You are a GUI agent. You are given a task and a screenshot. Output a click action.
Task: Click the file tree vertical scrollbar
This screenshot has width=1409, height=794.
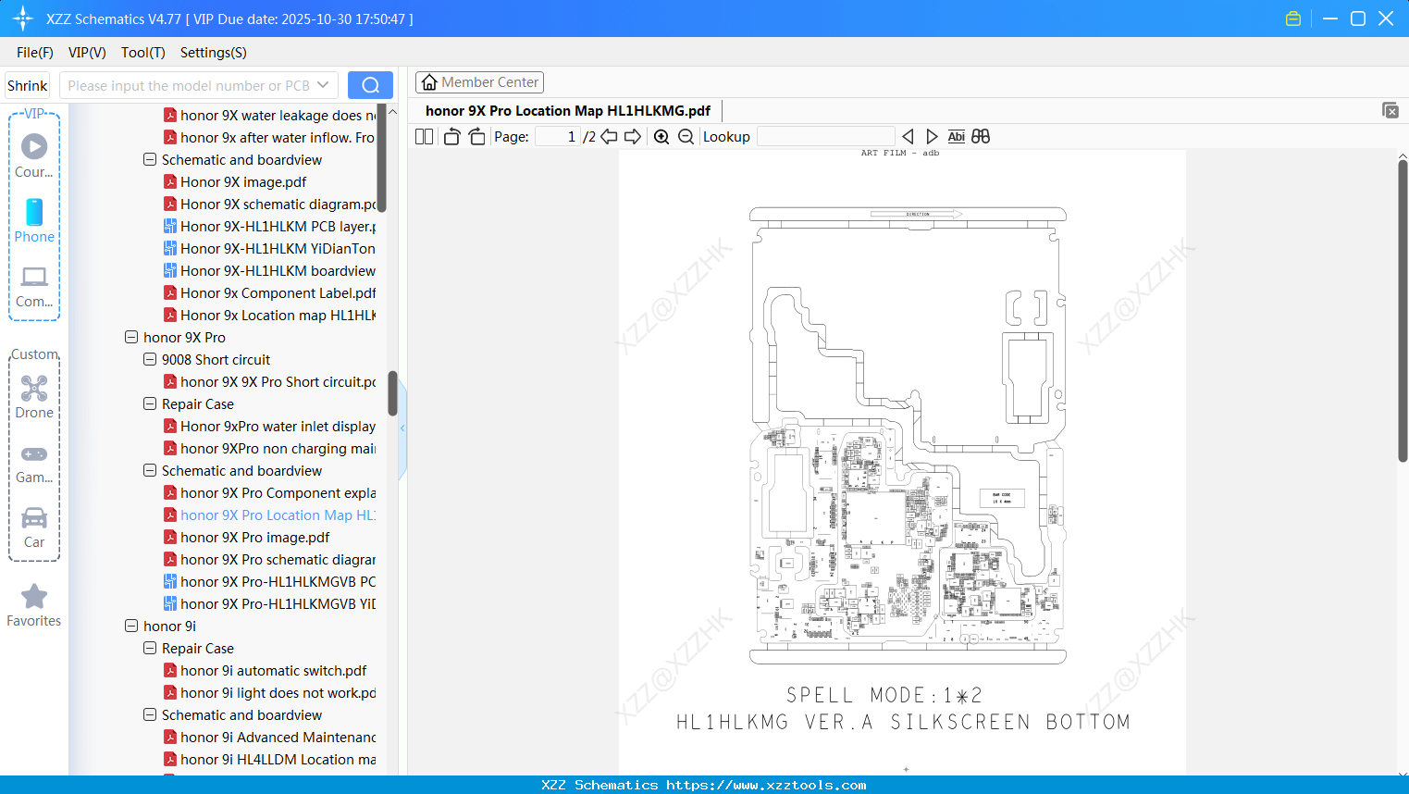click(x=392, y=393)
